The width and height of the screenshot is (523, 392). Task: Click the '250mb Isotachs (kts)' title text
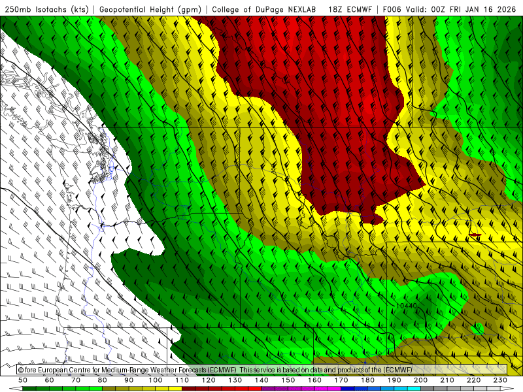pos(46,9)
